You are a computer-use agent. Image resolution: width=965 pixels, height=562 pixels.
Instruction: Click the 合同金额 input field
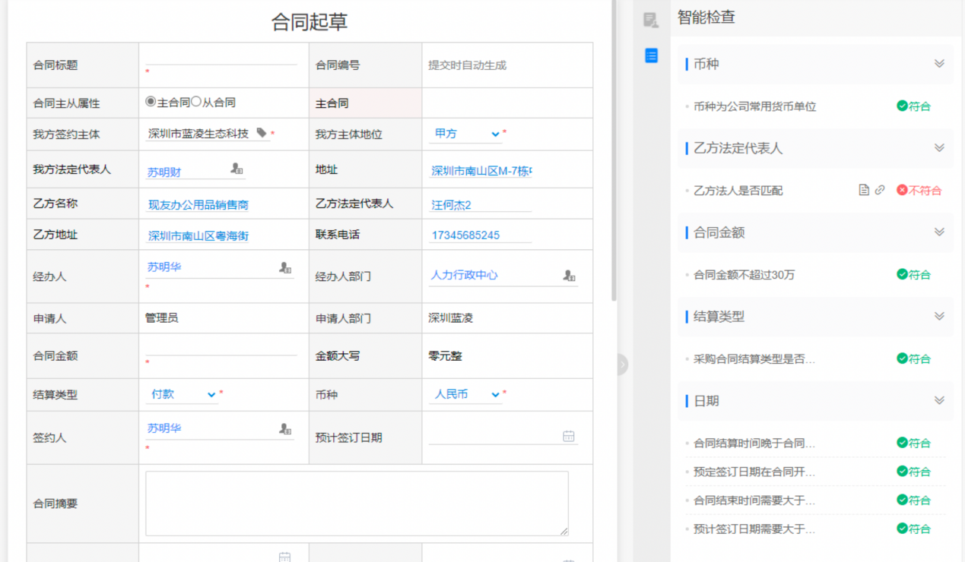[x=221, y=348]
